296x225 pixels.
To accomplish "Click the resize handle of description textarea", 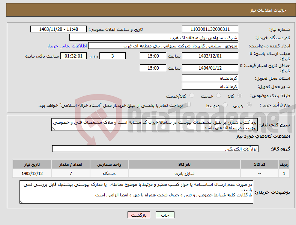I will click(53, 129).
